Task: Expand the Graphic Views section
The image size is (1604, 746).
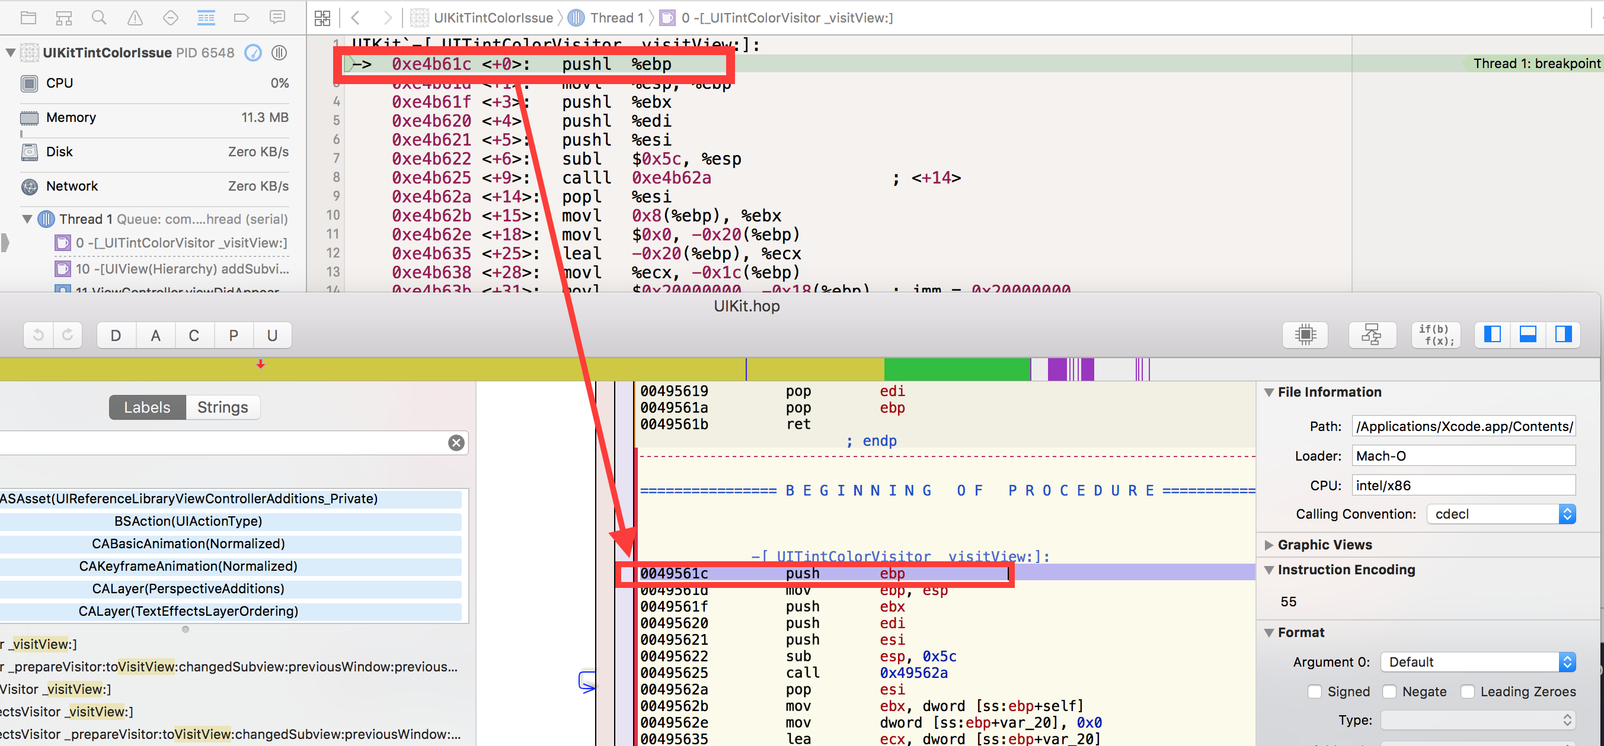Action: click(x=1269, y=545)
